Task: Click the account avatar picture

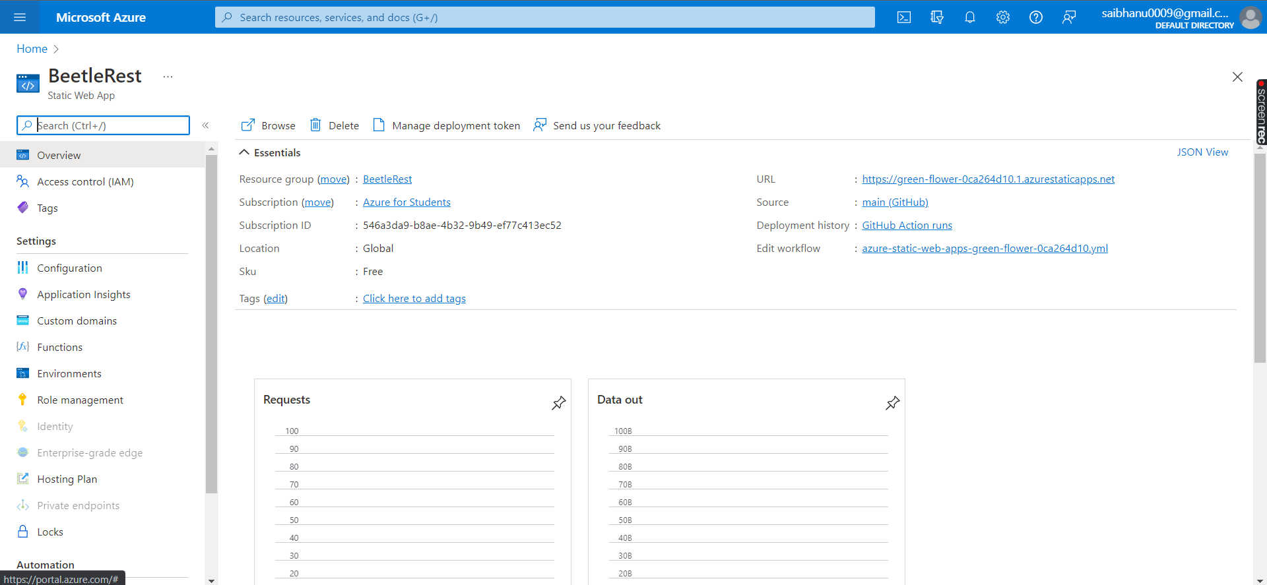Action: click(x=1251, y=17)
